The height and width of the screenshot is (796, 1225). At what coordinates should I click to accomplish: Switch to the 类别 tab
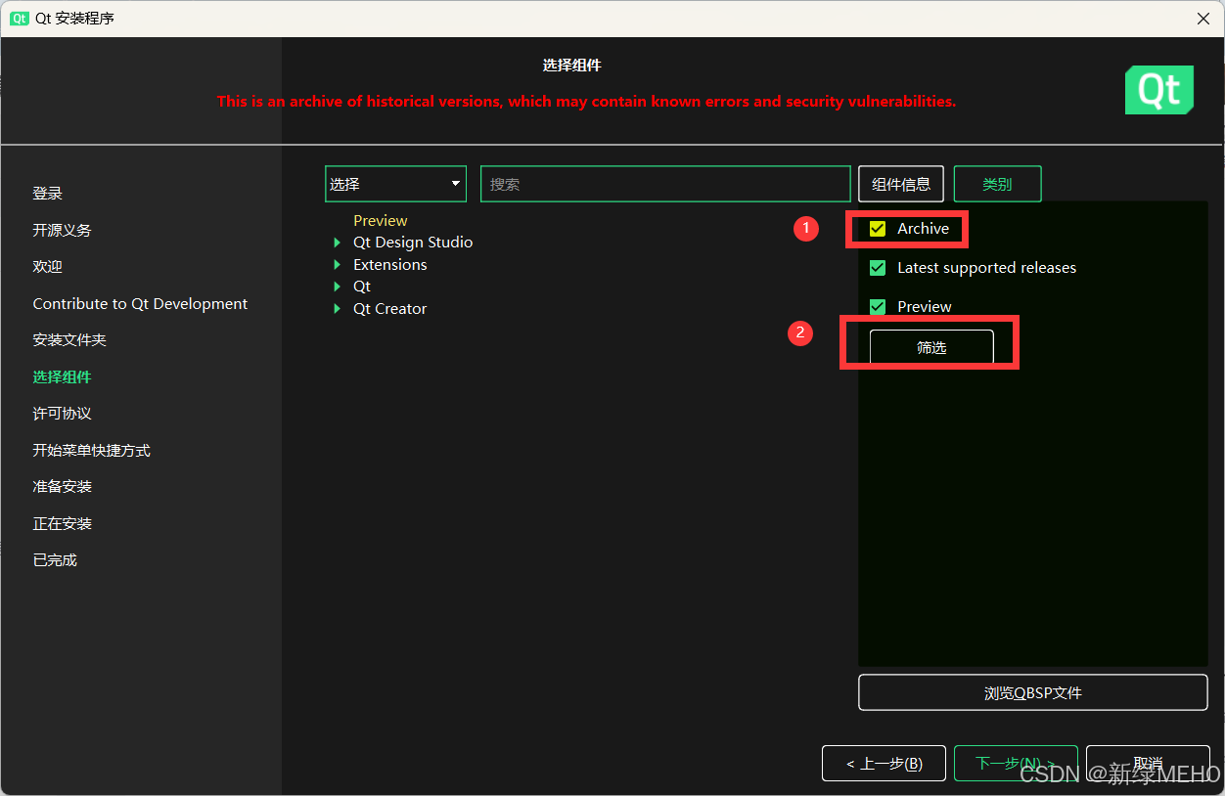(997, 184)
